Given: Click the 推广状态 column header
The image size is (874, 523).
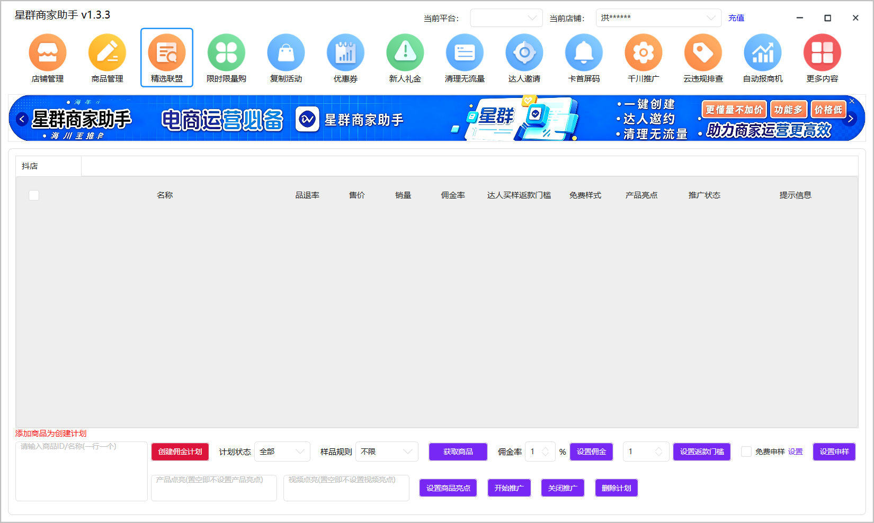Looking at the screenshot, I should (x=704, y=195).
